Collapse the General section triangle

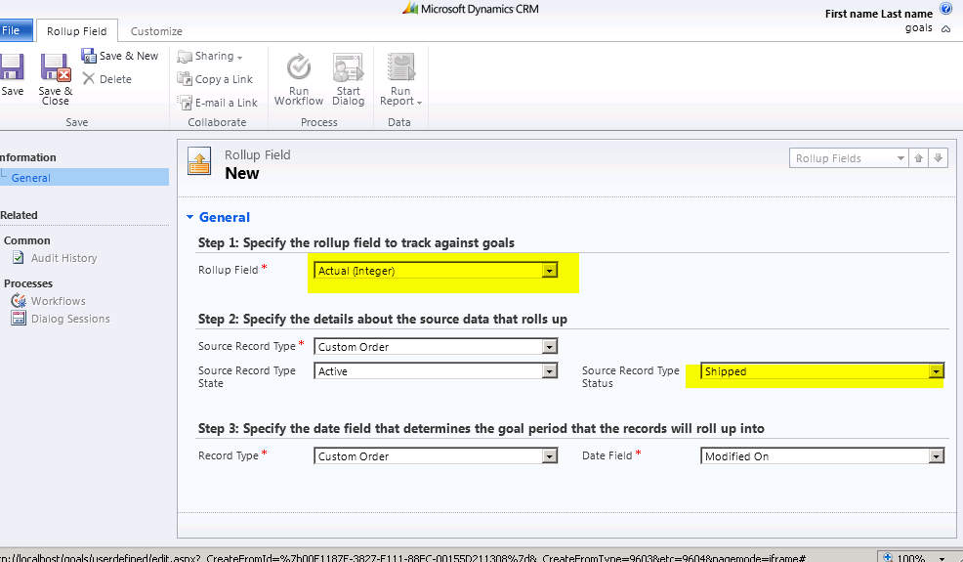click(189, 217)
